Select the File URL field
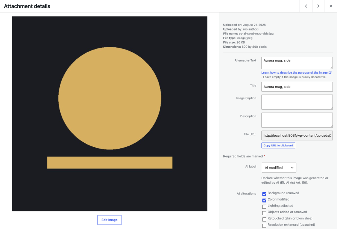The width and height of the screenshot is (337, 229). [x=297, y=136]
